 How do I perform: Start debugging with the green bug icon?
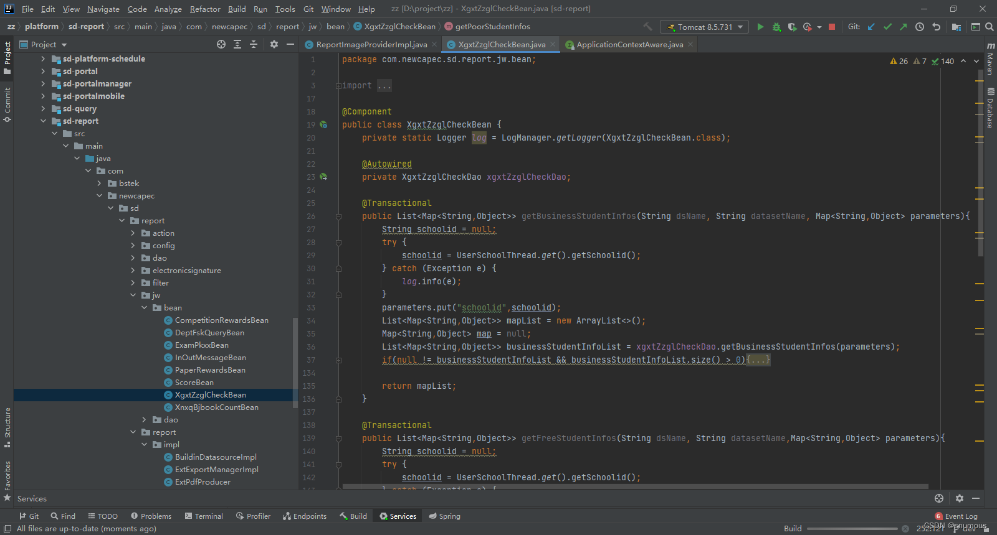776,27
